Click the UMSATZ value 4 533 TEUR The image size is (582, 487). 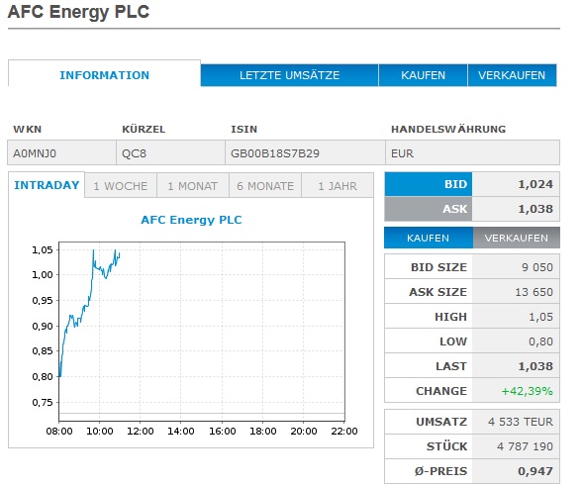[x=521, y=422]
